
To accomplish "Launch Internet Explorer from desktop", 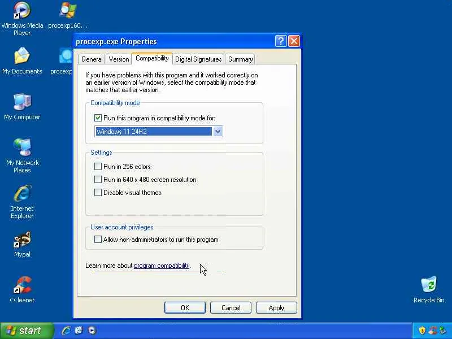I will [x=22, y=202].
